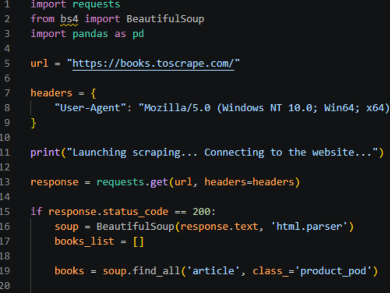Place cursor on 'requests' import name
The height and width of the screenshot is (293, 390).
(96, 4)
